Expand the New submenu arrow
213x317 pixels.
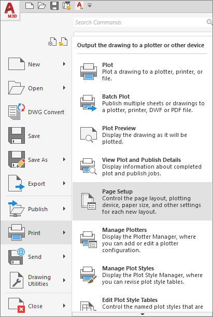pos(64,64)
